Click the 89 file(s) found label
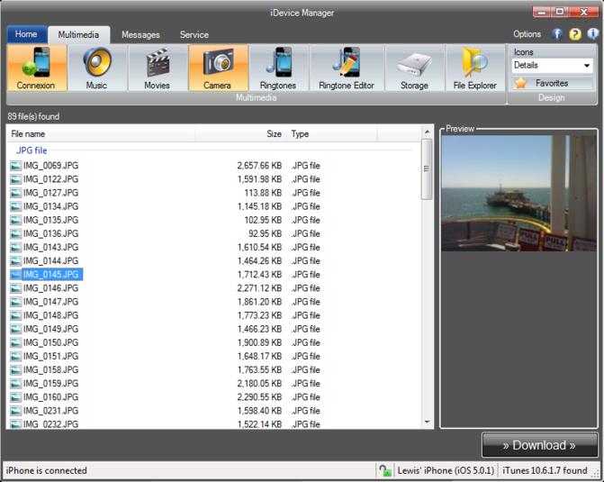 click(33, 116)
